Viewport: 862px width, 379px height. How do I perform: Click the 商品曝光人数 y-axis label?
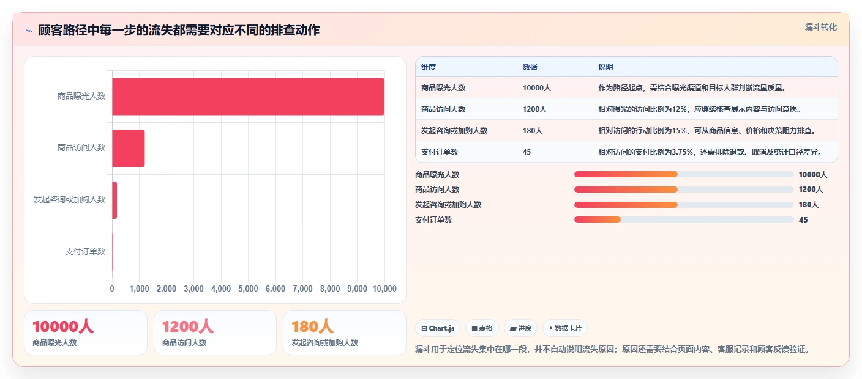click(x=81, y=96)
